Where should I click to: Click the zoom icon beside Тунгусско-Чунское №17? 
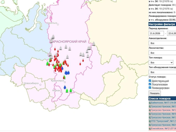pos(150,118)
